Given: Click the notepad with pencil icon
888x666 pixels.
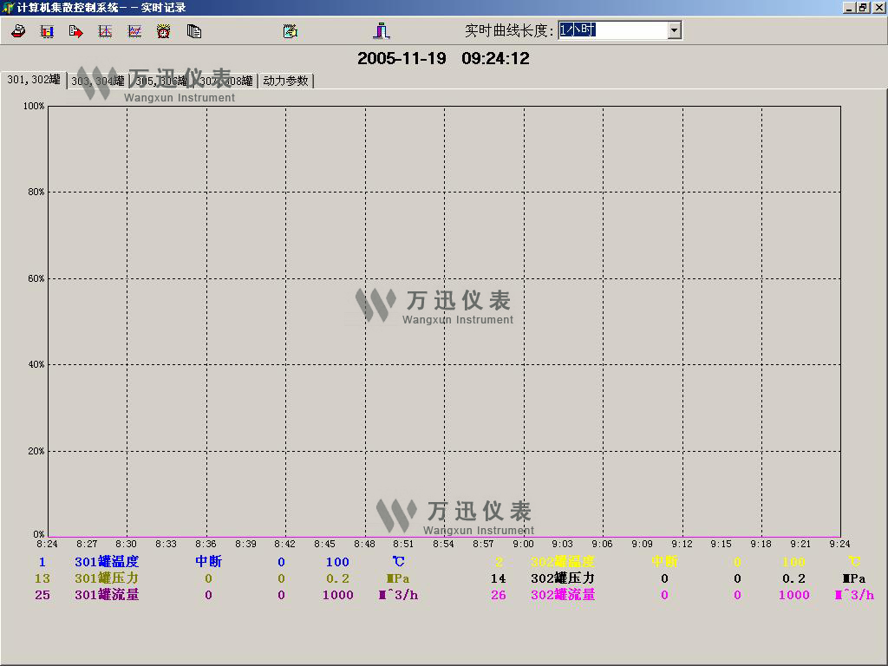Looking at the screenshot, I should (291, 31).
